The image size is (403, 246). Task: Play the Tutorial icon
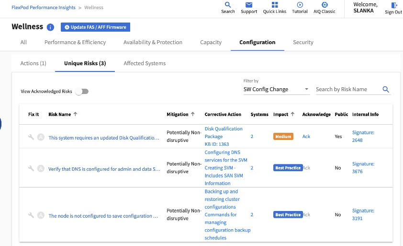pos(300,5)
